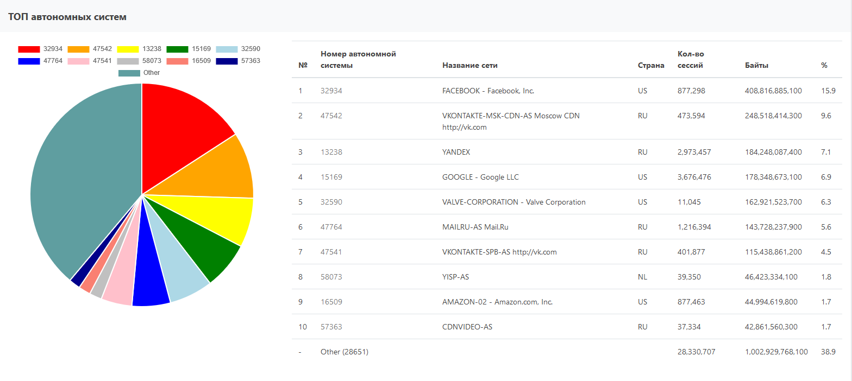Viewport: 852px width, 381px height.
Task: Click bytes value '1,002,929,768,100'
Action: [x=776, y=352]
